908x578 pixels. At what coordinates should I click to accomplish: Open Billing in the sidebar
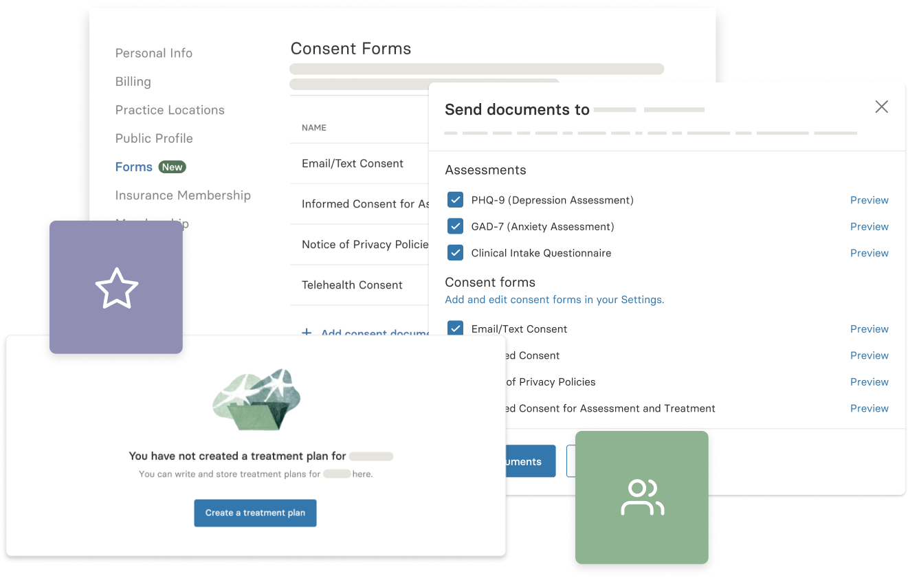[x=133, y=82]
